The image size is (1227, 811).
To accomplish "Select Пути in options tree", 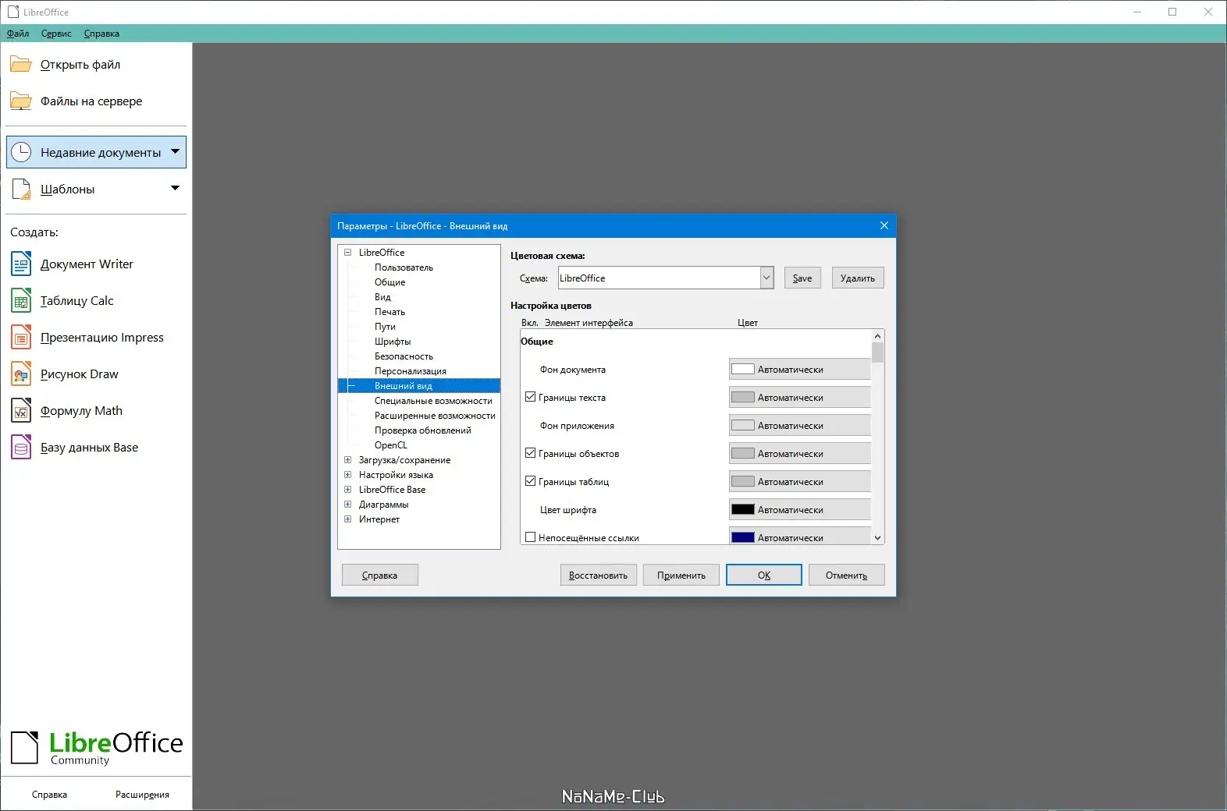I will (x=385, y=326).
